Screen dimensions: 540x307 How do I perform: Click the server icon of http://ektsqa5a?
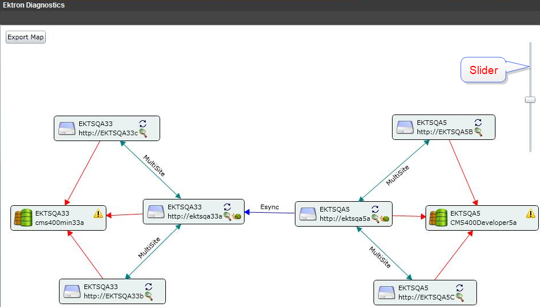point(308,214)
